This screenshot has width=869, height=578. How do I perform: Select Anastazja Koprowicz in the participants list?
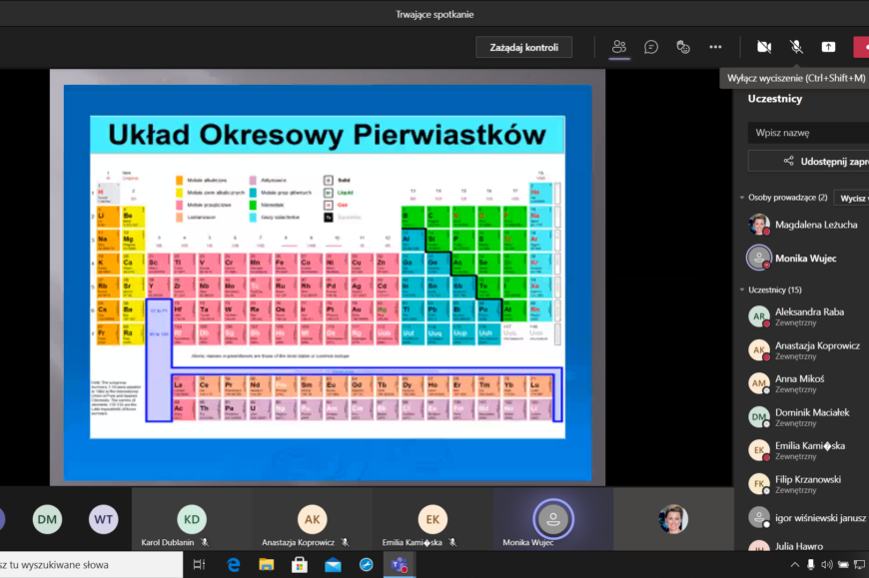[x=807, y=350]
